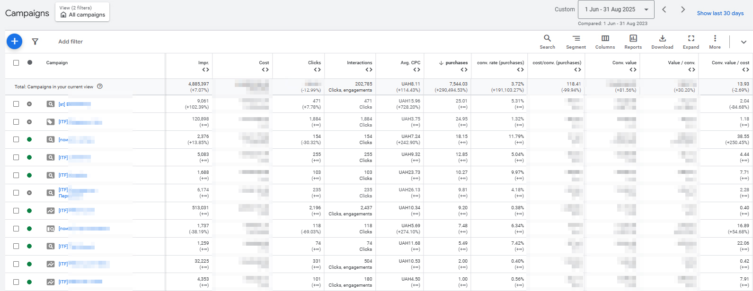Select checkbox for the last campaign row
This screenshot has height=291, width=753.
pos(16,282)
